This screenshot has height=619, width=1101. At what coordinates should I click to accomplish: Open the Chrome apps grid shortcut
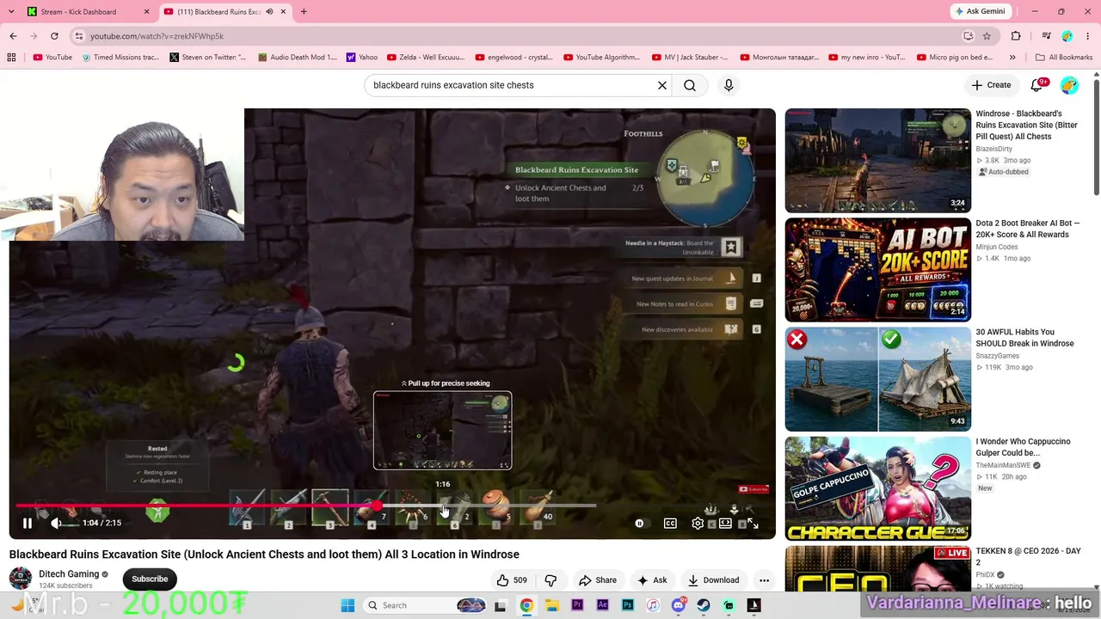[x=11, y=58]
